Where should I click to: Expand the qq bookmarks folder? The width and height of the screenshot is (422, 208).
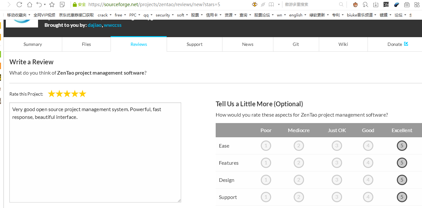pyautogui.click(x=148, y=15)
